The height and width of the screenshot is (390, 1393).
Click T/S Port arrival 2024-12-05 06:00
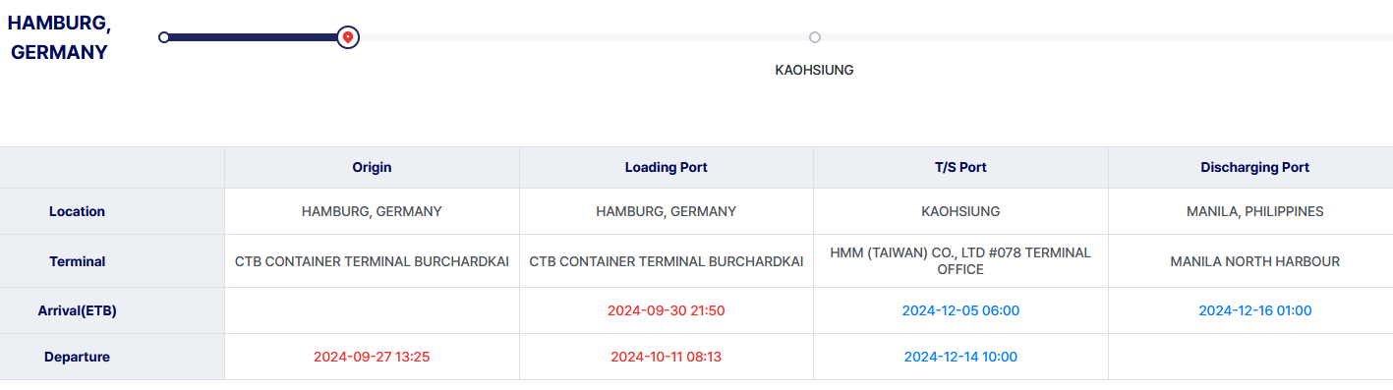(x=960, y=310)
